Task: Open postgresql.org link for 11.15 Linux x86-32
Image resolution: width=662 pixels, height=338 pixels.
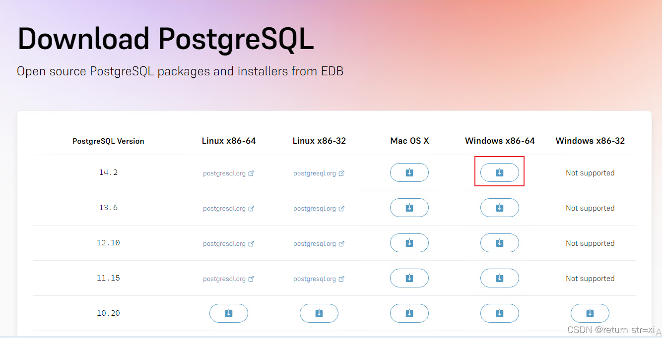Action: coord(319,279)
